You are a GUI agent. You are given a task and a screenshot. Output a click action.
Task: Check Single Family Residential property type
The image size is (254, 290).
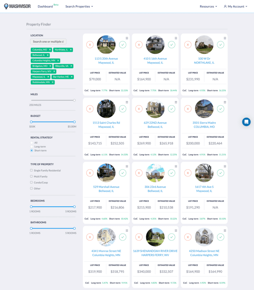31,170
